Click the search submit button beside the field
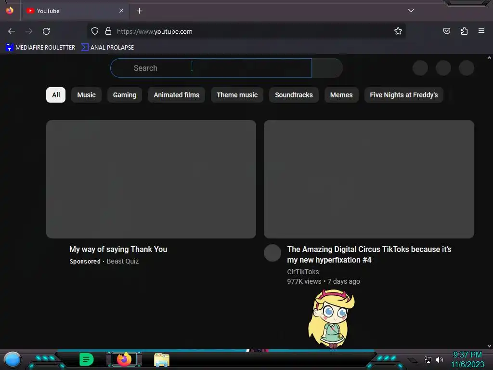 [327, 68]
